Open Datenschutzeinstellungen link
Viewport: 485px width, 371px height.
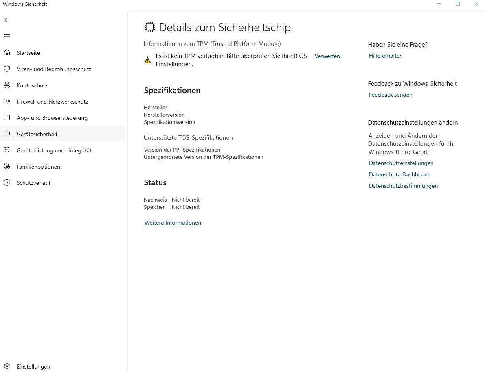point(401,163)
